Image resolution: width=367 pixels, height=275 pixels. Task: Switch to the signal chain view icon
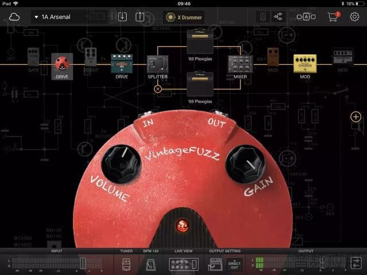coord(278,17)
